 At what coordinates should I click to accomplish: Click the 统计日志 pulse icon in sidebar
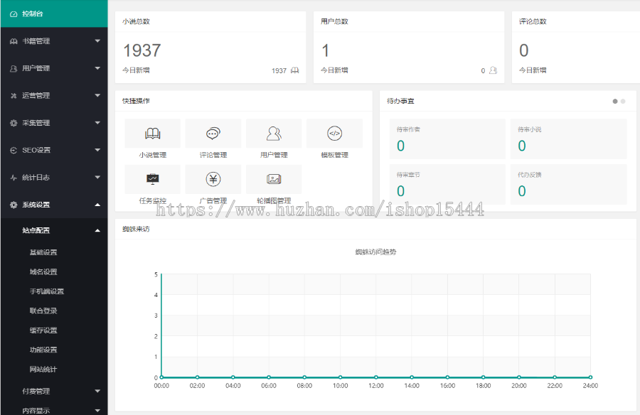click(x=14, y=178)
